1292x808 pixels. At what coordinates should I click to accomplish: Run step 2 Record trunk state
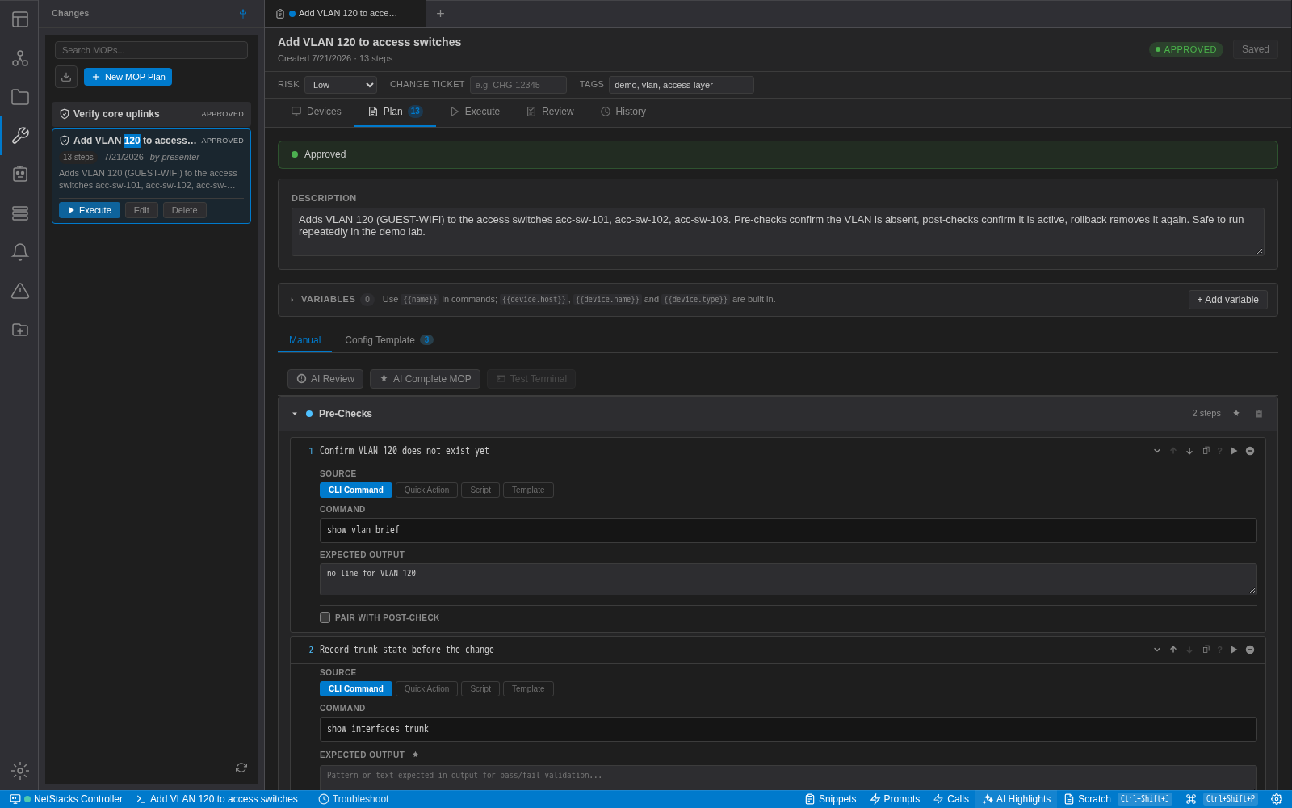click(x=1234, y=650)
